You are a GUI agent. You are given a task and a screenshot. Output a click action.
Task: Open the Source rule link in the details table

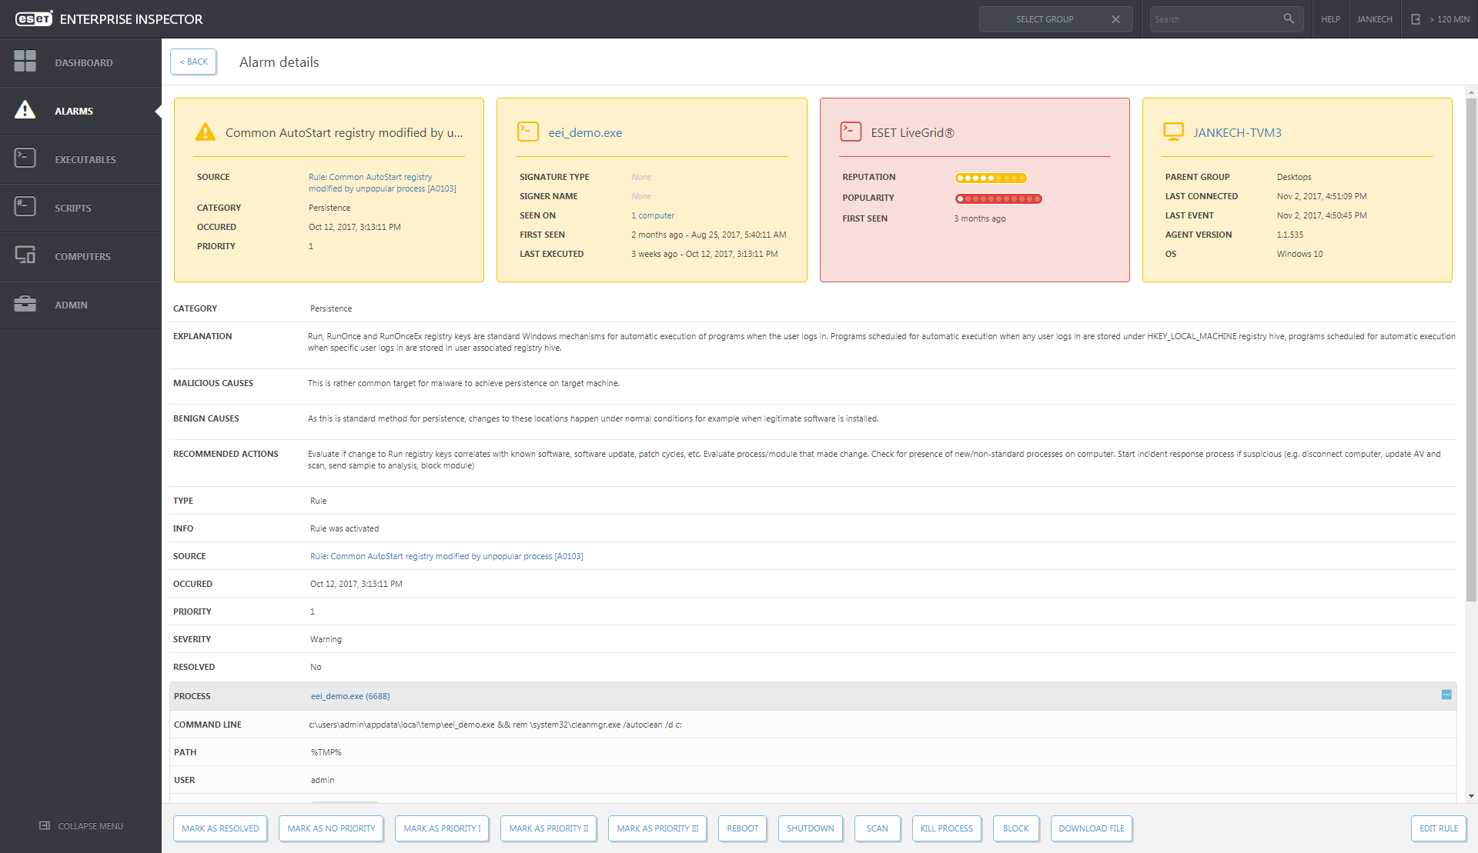click(446, 556)
